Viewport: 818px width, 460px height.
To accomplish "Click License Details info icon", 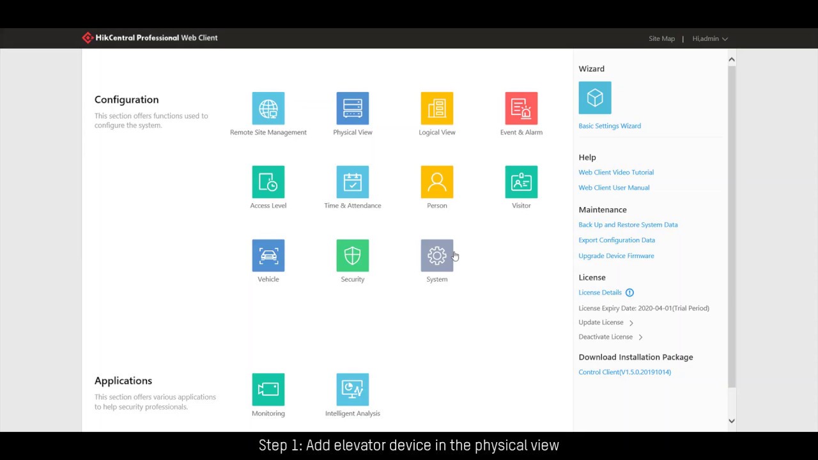I will [x=629, y=293].
